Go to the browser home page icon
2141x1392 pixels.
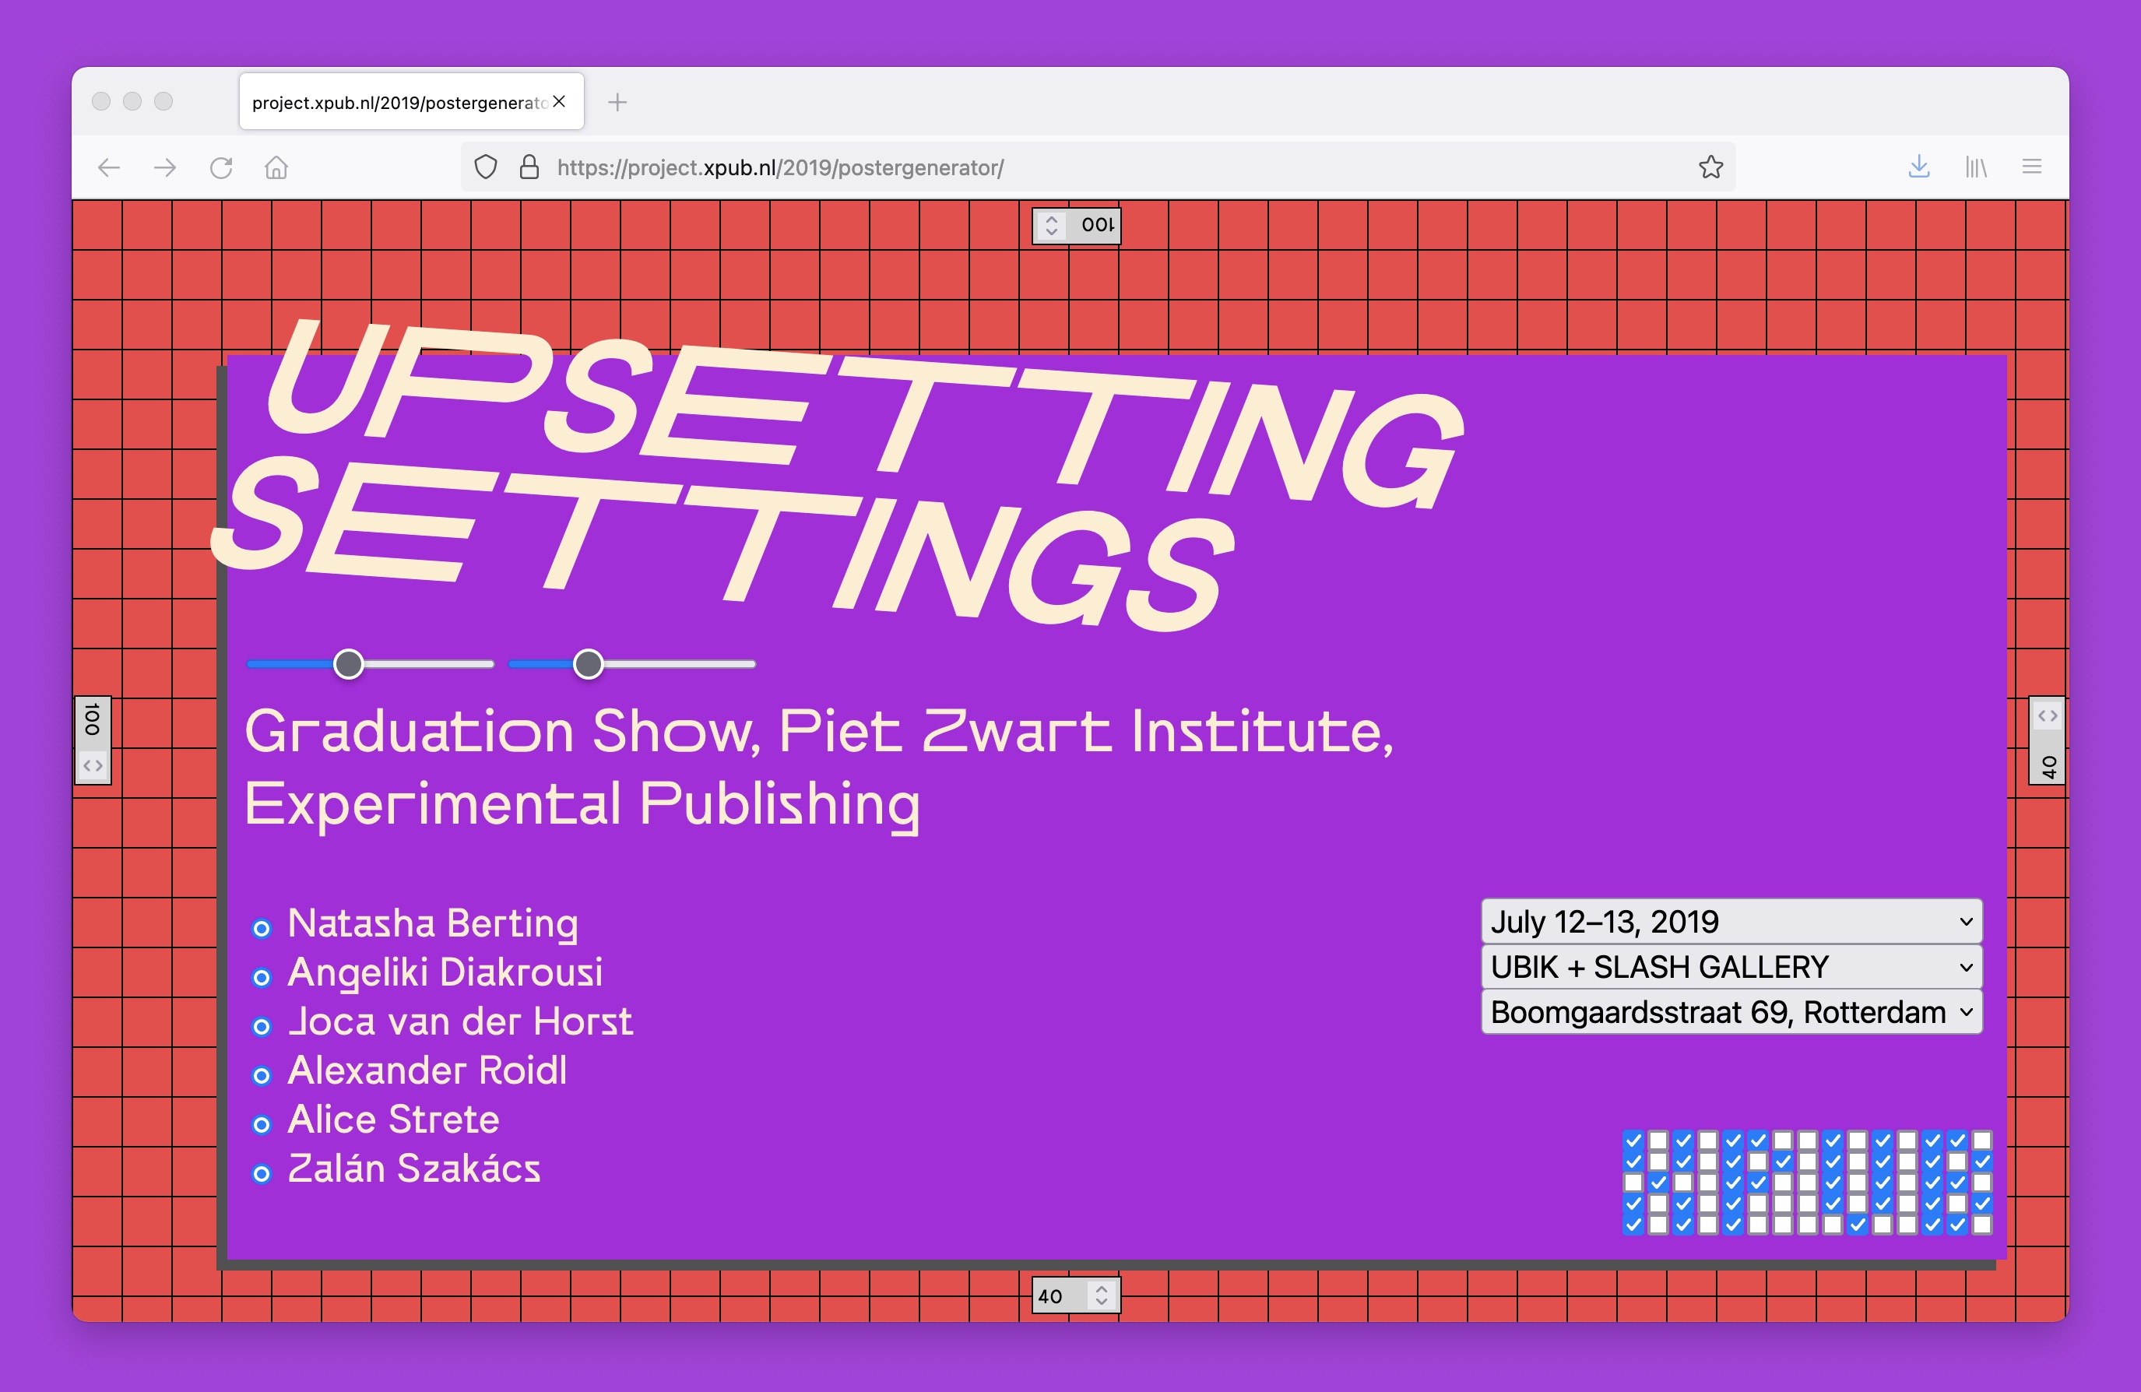276,167
